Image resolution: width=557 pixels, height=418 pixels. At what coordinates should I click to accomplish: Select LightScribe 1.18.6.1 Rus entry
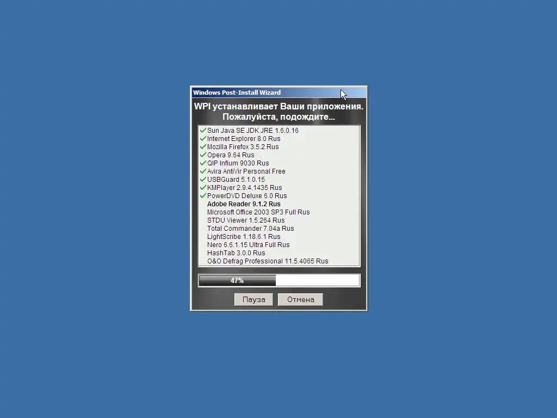pyautogui.click(x=244, y=237)
